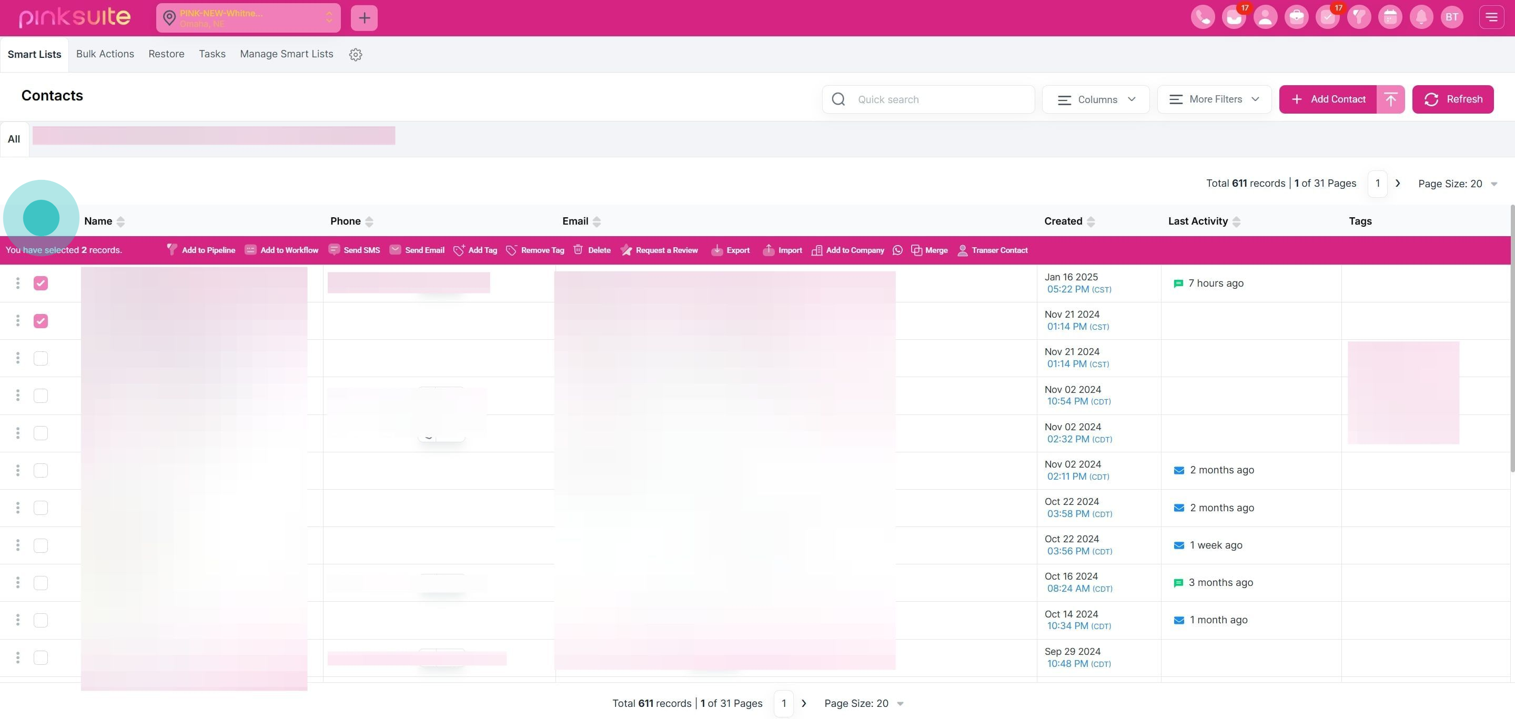
Task: Click the briefcase icon in top bar
Action: pos(1296,17)
